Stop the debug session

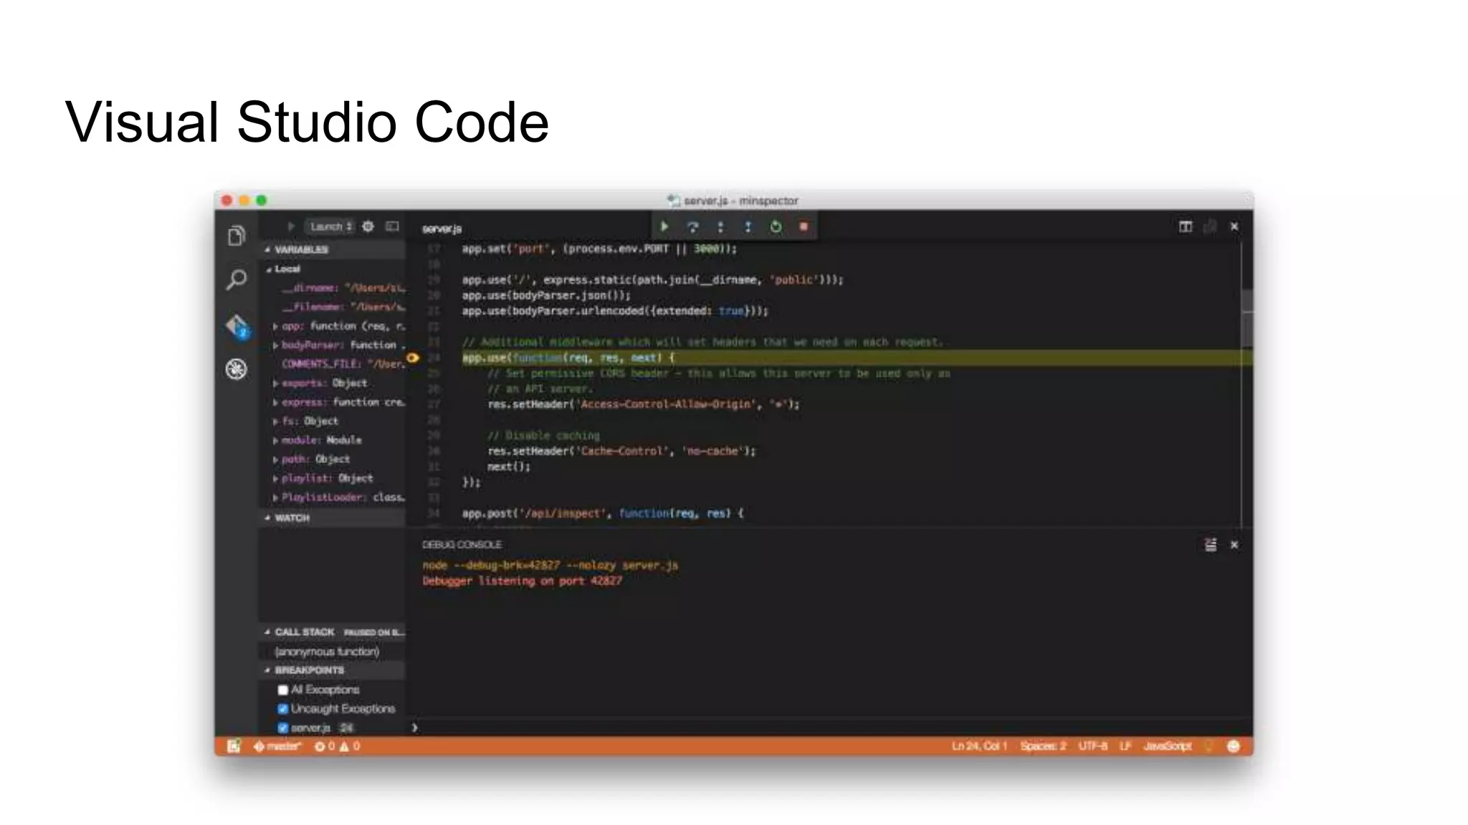click(804, 226)
